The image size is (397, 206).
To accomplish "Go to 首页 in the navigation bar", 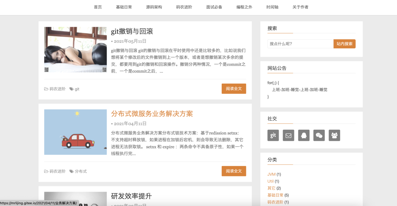I will 98,7.
